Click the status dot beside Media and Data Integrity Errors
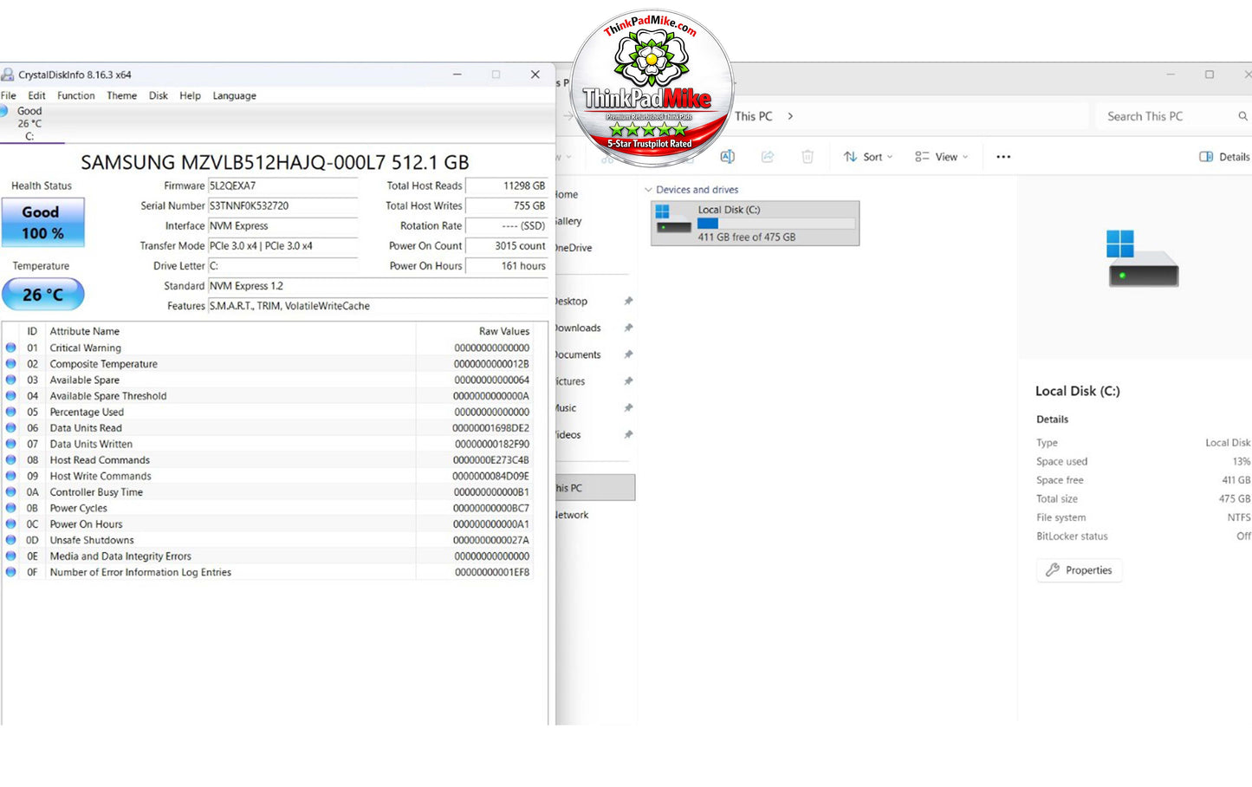Screen dimensions: 1252x787 coord(10,556)
